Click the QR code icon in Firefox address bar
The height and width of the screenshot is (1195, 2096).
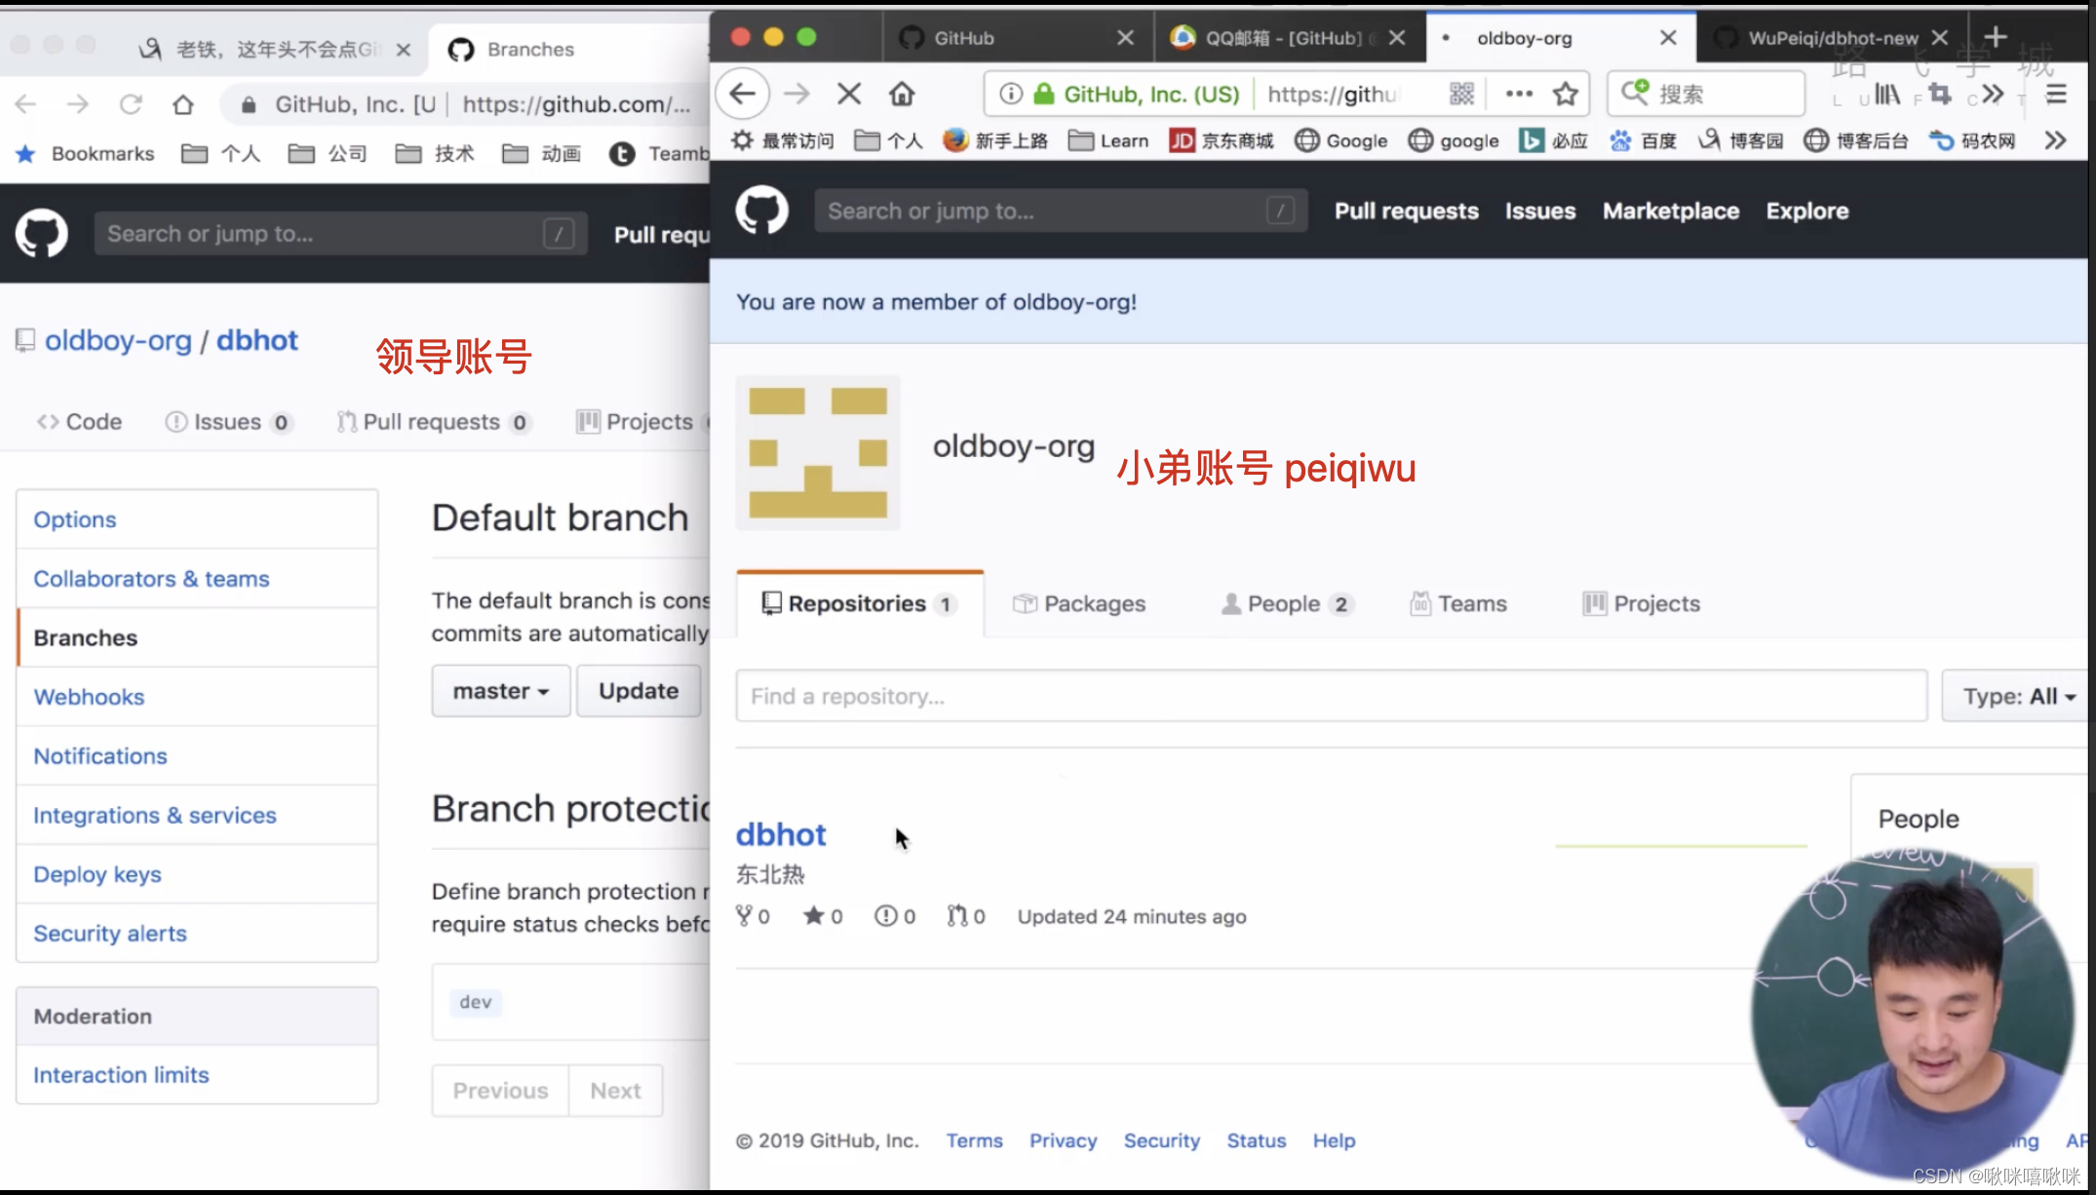click(x=1461, y=94)
